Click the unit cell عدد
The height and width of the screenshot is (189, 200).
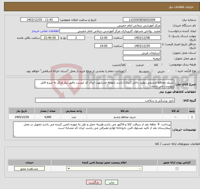74,117
